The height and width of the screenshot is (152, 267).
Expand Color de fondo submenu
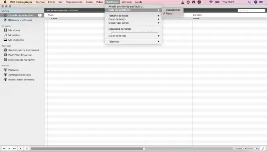133,36
